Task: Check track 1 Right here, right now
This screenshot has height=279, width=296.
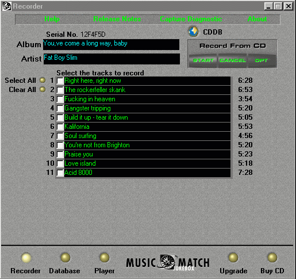Action: click(60, 81)
